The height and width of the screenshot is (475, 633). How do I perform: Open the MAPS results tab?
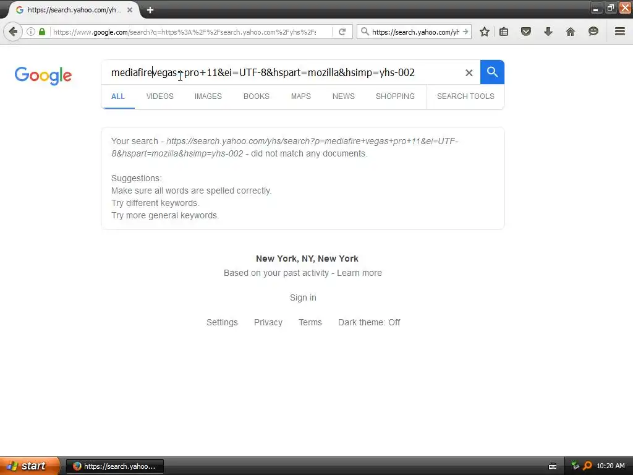tap(301, 96)
